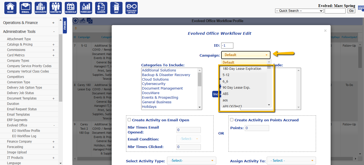Open the Leases module icon
The width and height of the screenshot is (364, 165).
[x=101, y=8]
